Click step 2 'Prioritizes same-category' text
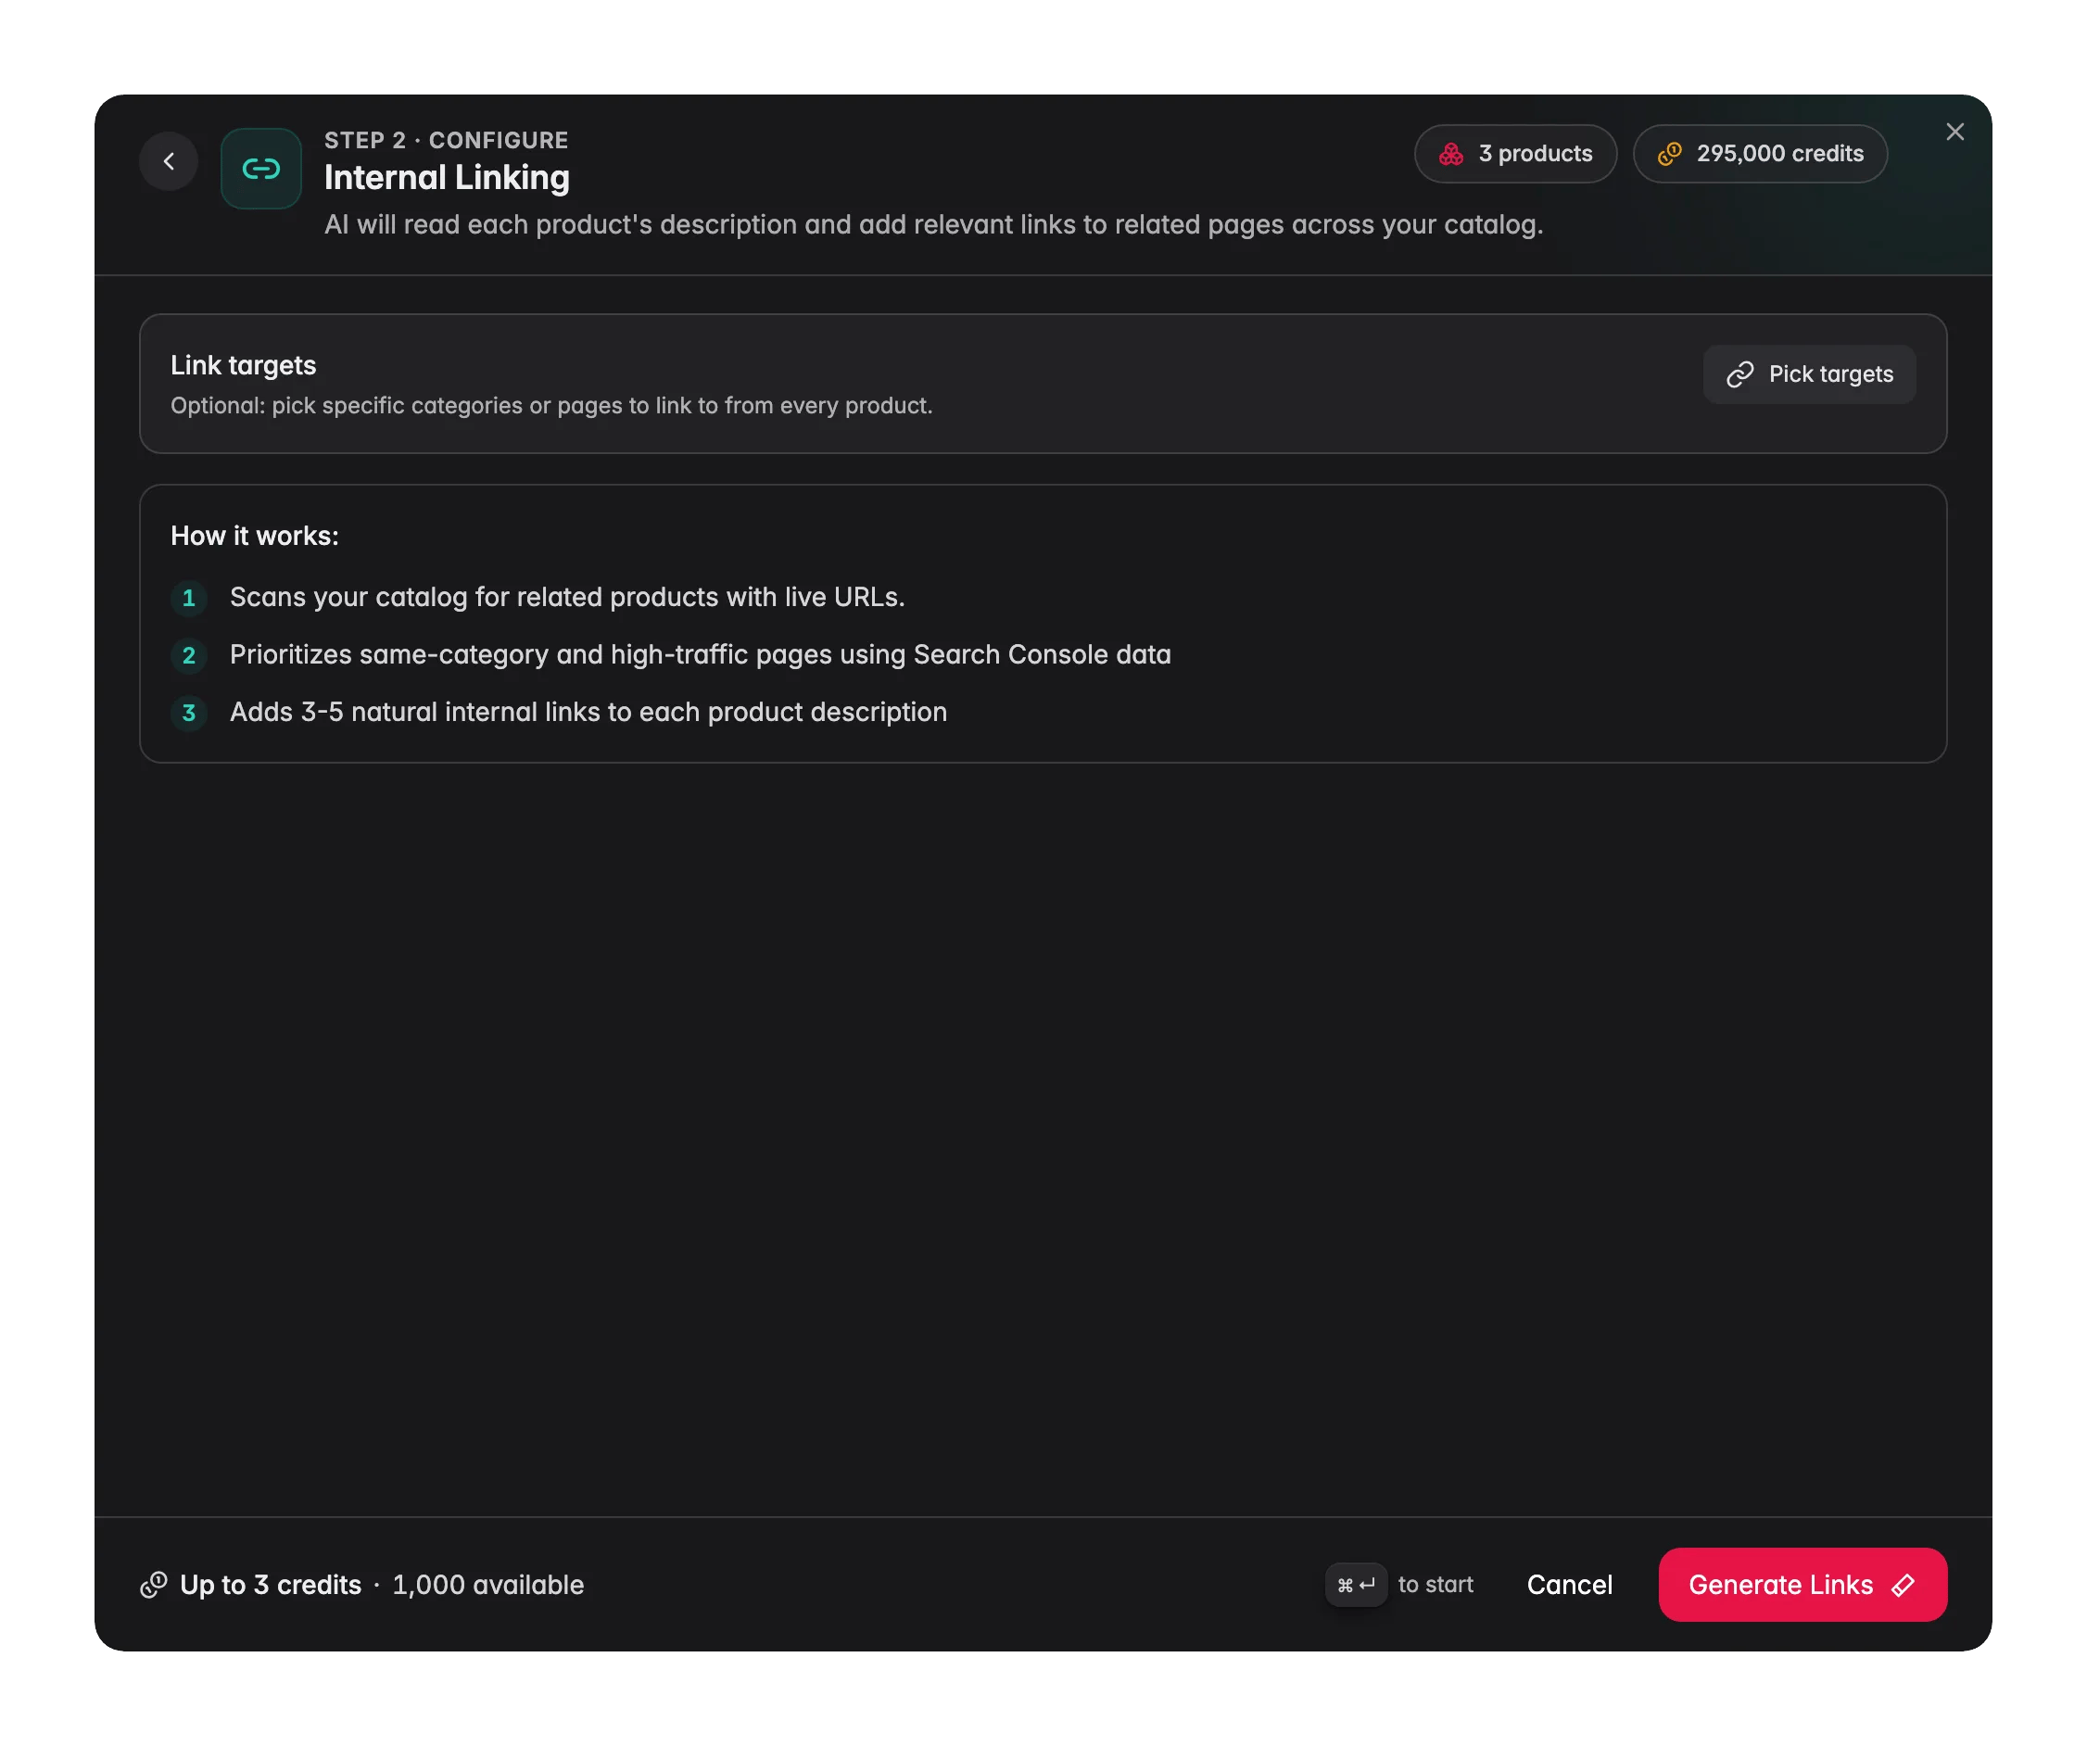Screen dimensions: 2087x1746 click(x=701, y=655)
